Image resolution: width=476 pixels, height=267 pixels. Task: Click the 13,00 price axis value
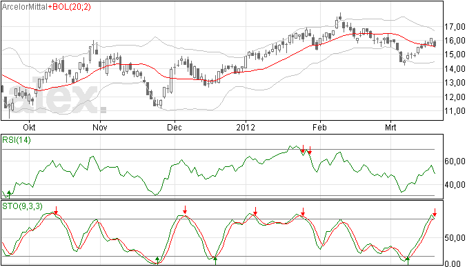pyautogui.click(x=455, y=82)
